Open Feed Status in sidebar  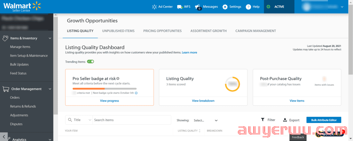(x=18, y=73)
